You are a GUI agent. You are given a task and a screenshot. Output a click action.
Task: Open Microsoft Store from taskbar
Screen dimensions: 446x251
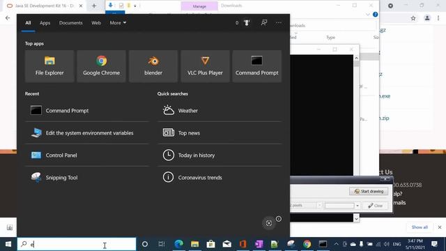[x=210, y=244]
